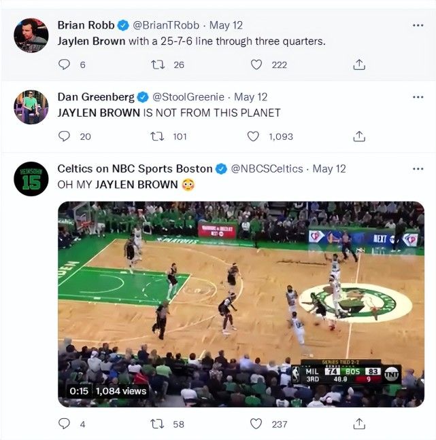Retweet Brian Robb's 25-7-6 tweet
436x440 pixels.
click(156, 65)
